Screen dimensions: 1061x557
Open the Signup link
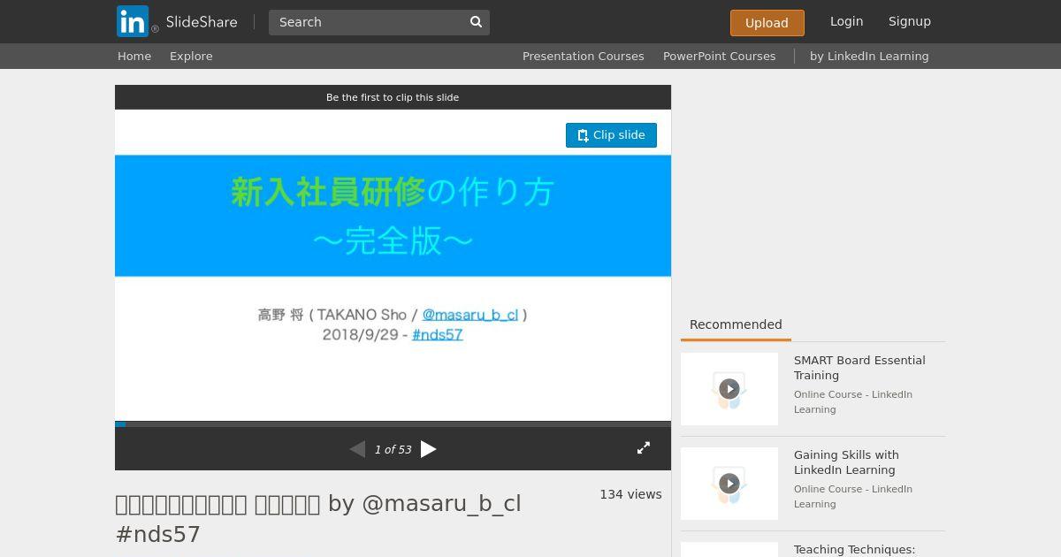[x=909, y=21]
